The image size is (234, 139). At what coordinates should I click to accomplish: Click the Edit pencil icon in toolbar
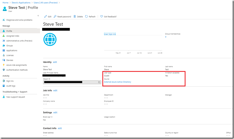[46, 17]
